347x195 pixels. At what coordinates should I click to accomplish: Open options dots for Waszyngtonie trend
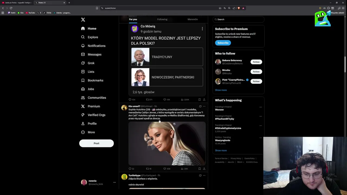261,138
